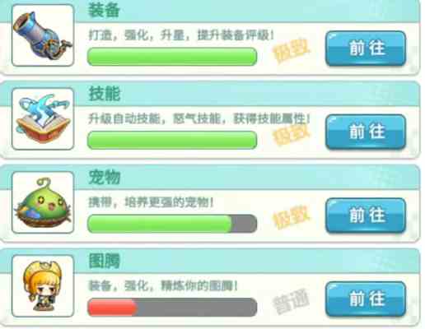The width and height of the screenshot is (425, 329).
Task: Click the partially filled 宠物 progress bar
Action: (172, 224)
